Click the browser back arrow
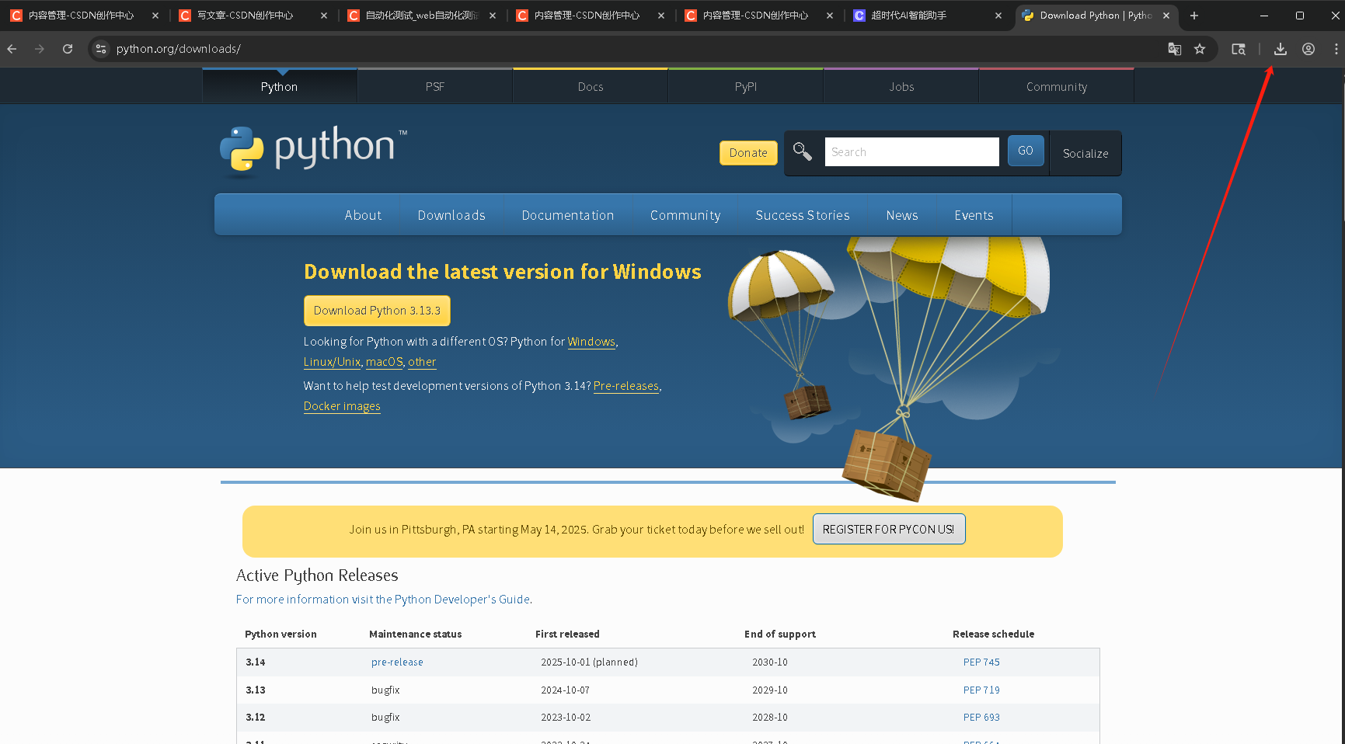This screenshot has height=744, width=1345. (x=12, y=49)
